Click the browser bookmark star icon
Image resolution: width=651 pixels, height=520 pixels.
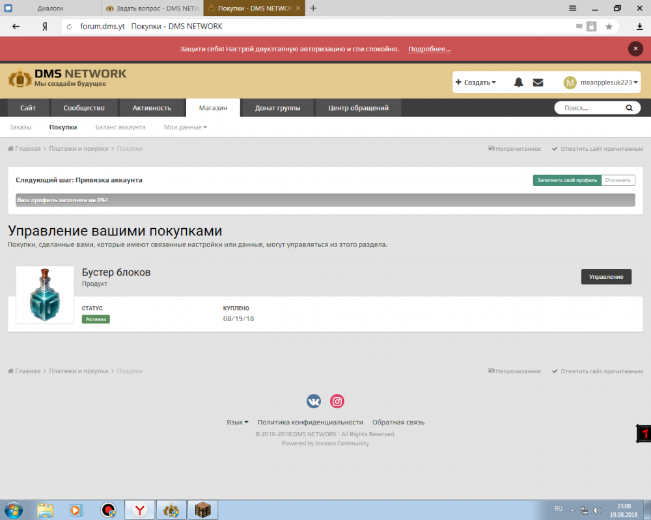(609, 27)
